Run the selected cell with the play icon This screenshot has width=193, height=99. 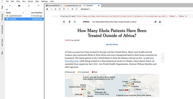pos(68,9)
